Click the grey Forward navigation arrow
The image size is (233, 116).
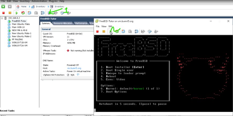point(10,6)
